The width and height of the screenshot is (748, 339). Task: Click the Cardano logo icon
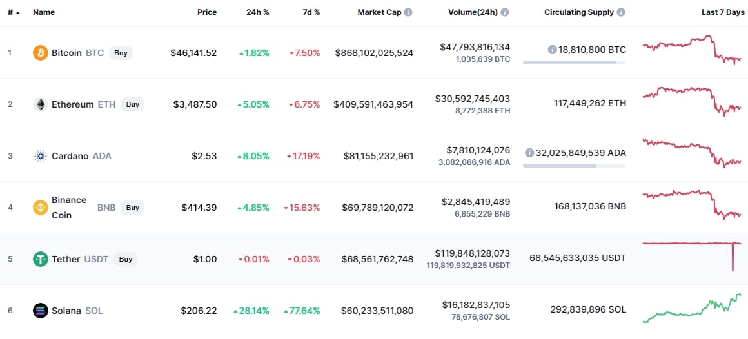coord(41,156)
